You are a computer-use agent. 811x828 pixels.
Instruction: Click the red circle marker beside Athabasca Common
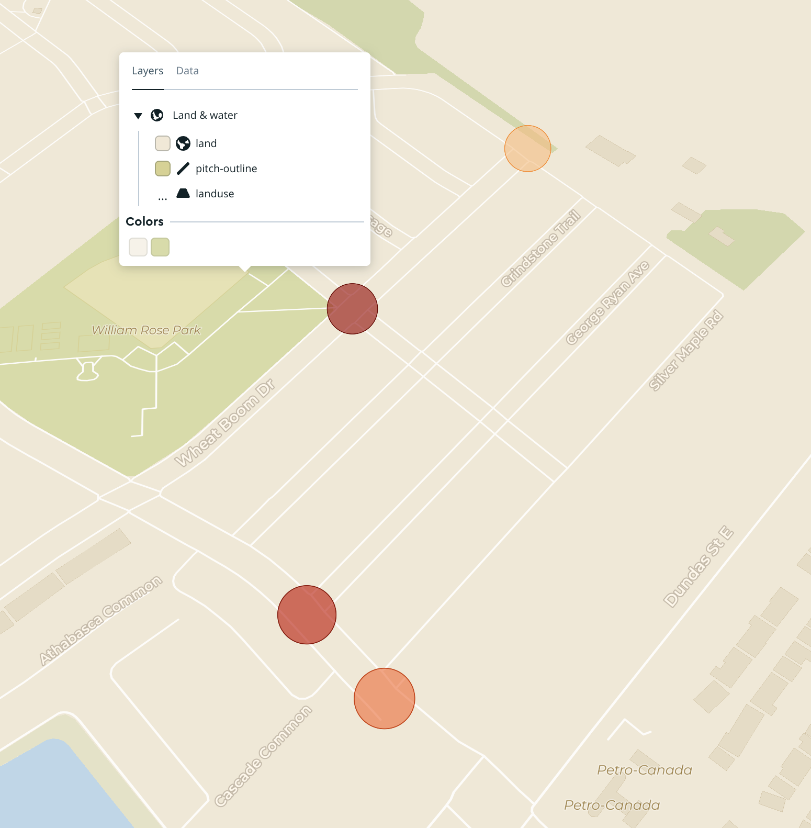pyautogui.click(x=307, y=614)
